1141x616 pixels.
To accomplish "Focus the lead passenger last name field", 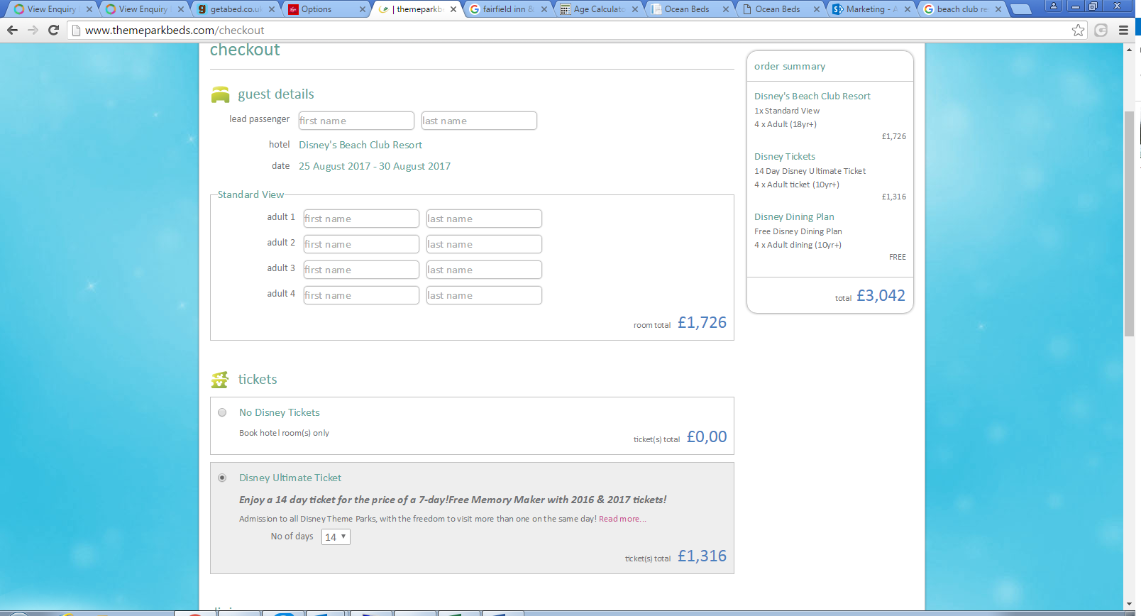I will tap(479, 121).
